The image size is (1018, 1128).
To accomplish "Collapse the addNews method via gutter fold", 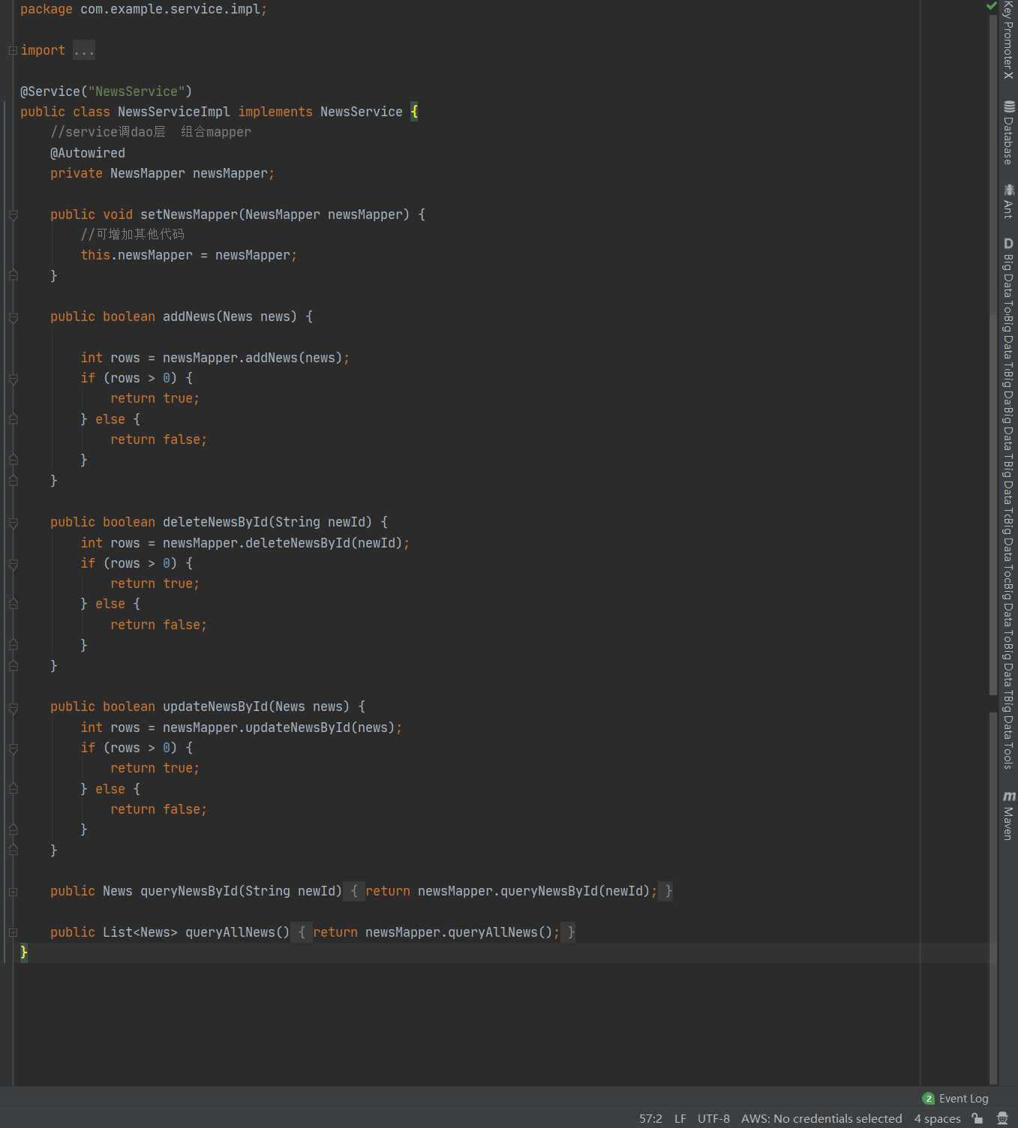I will pyautogui.click(x=13, y=317).
